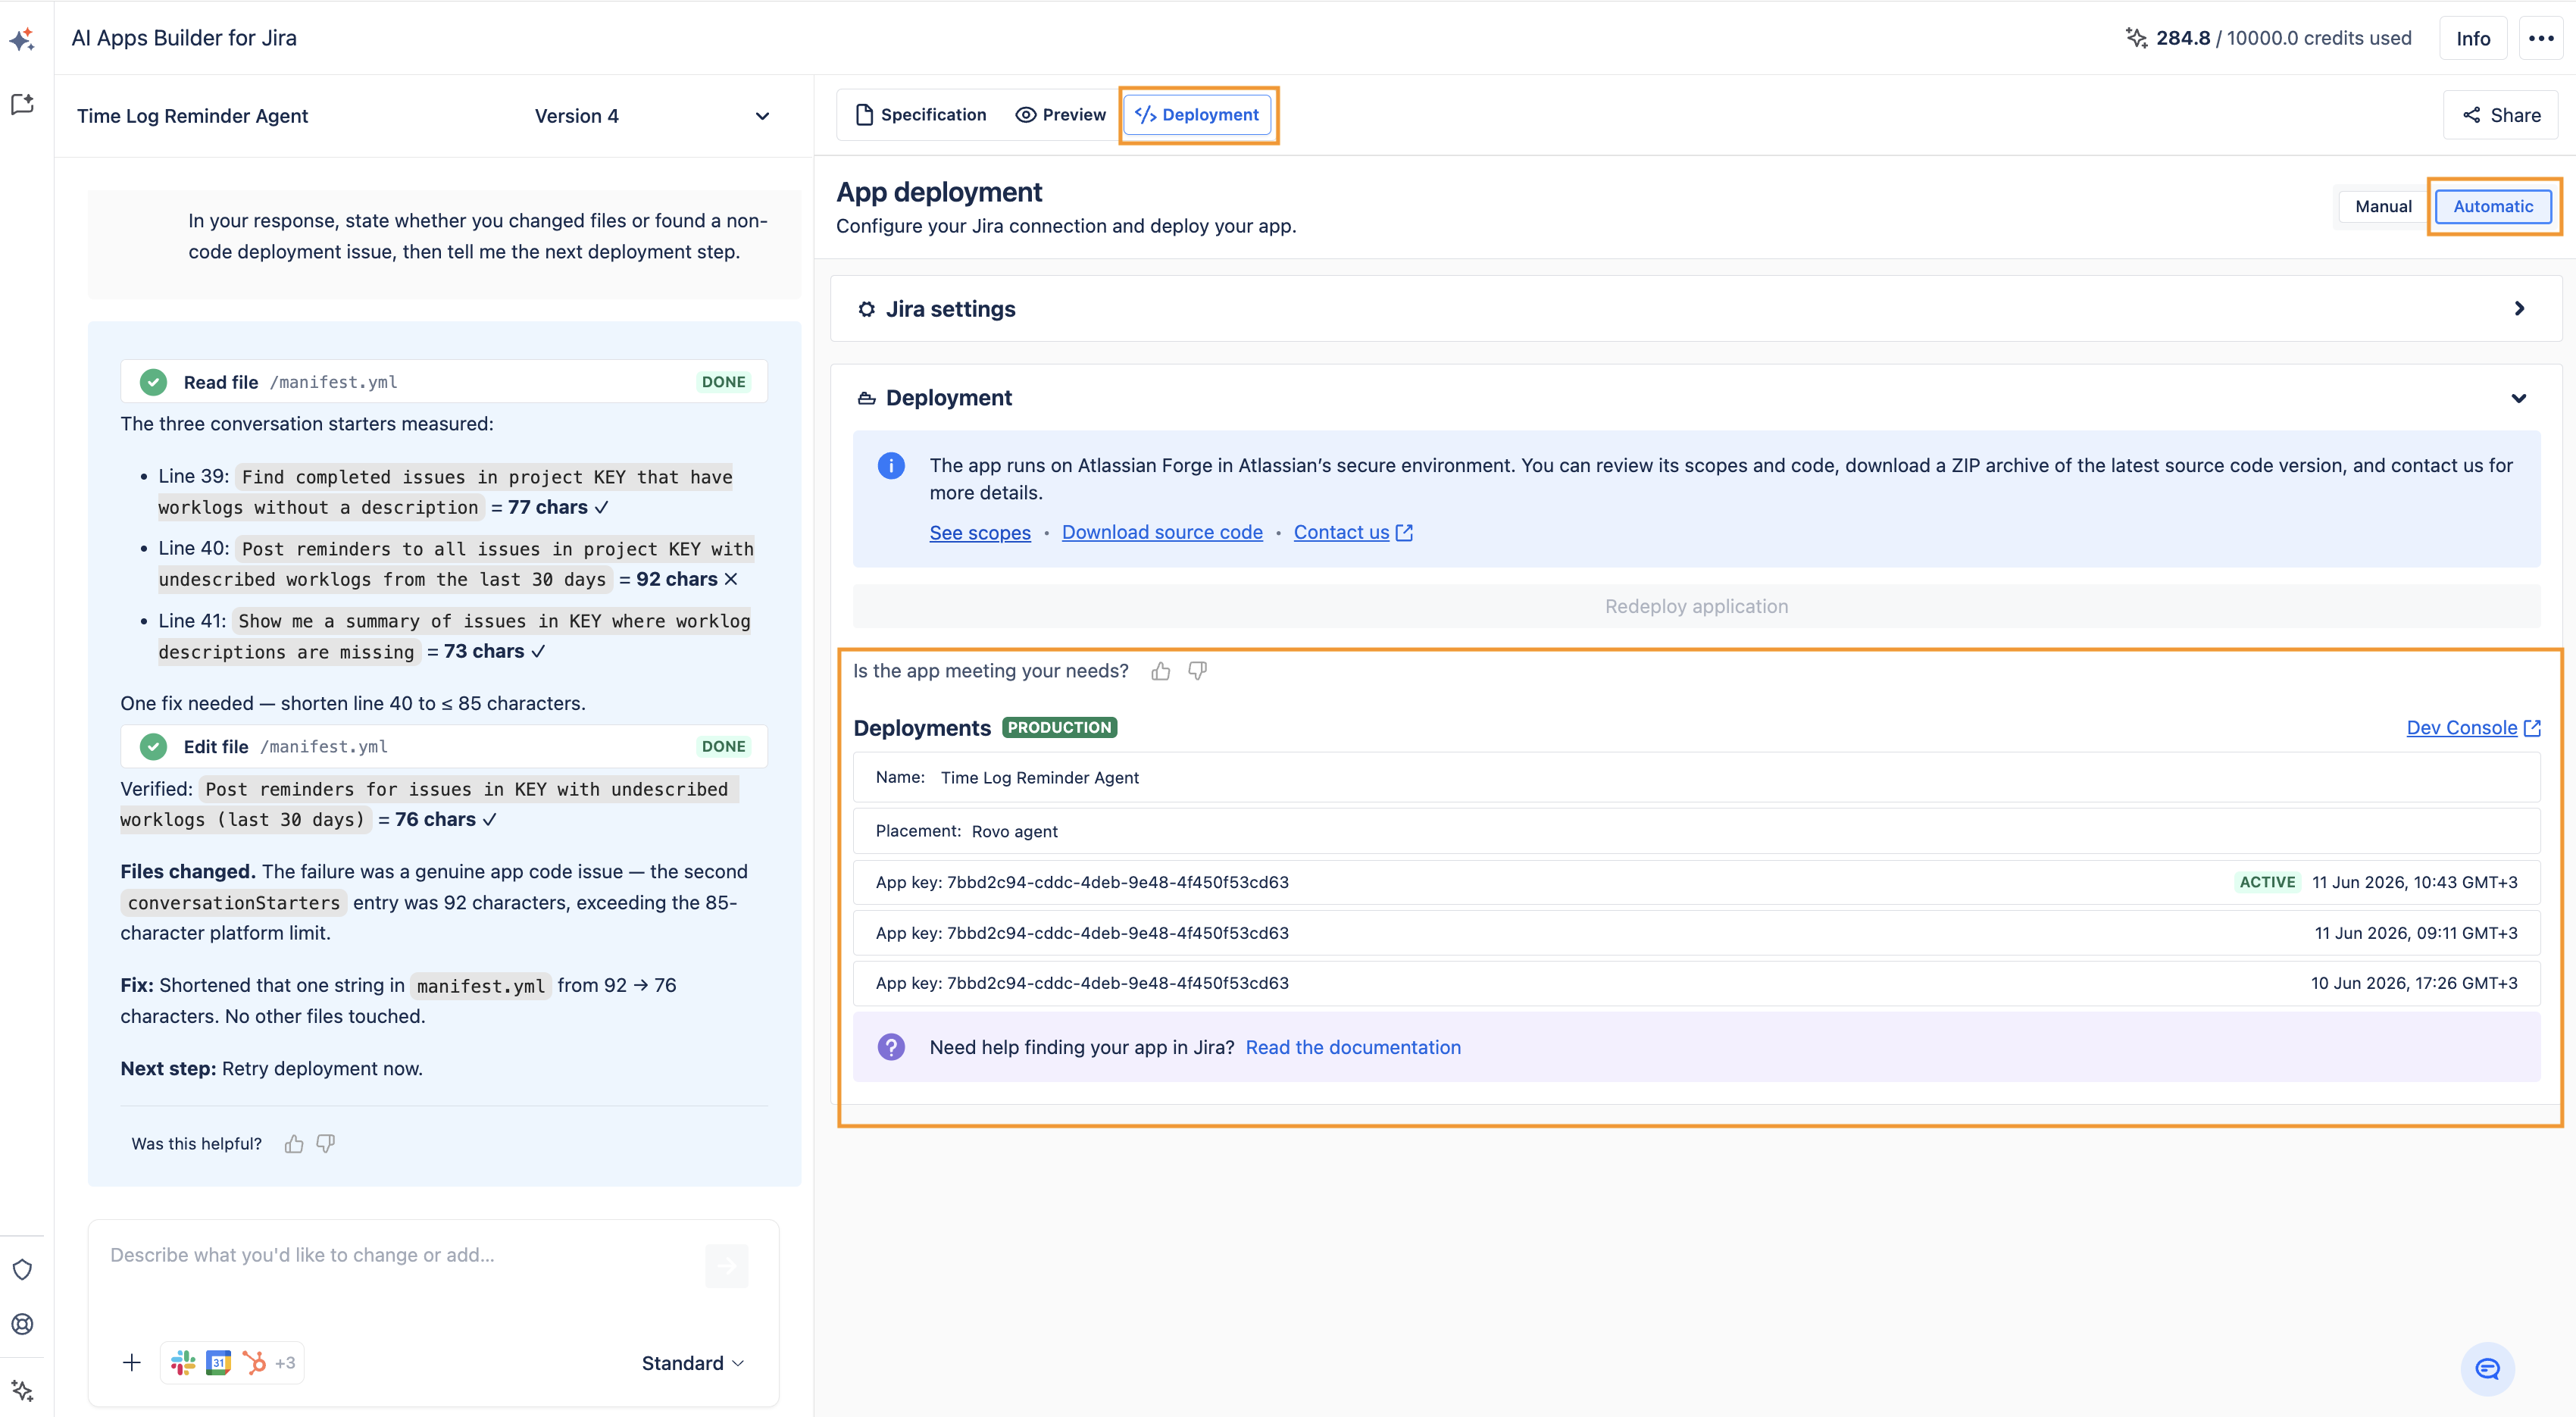Image resolution: width=2576 pixels, height=1417 pixels.
Task: Open the integrations chip showing +3
Action: (232, 1362)
